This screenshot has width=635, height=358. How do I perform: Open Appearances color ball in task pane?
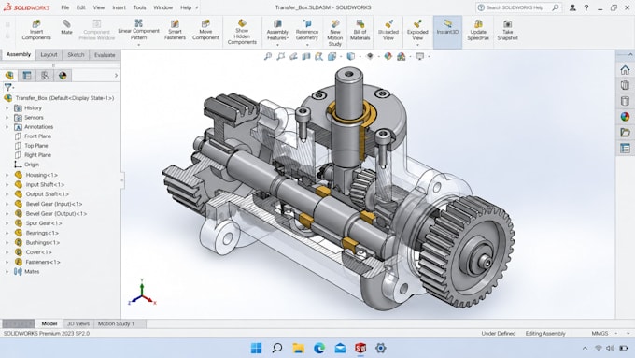pyautogui.click(x=625, y=117)
